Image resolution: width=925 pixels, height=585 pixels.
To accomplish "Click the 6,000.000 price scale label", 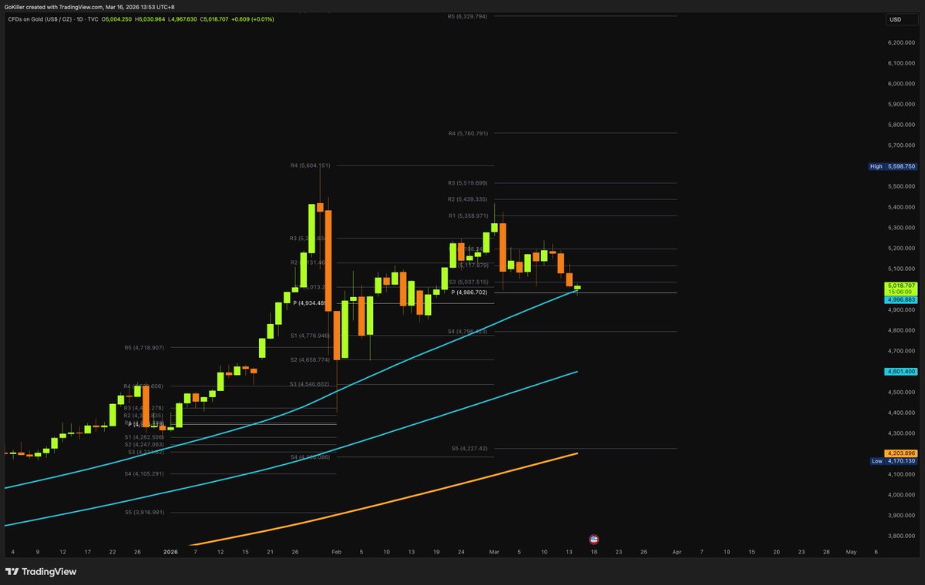I will [x=900, y=83].
